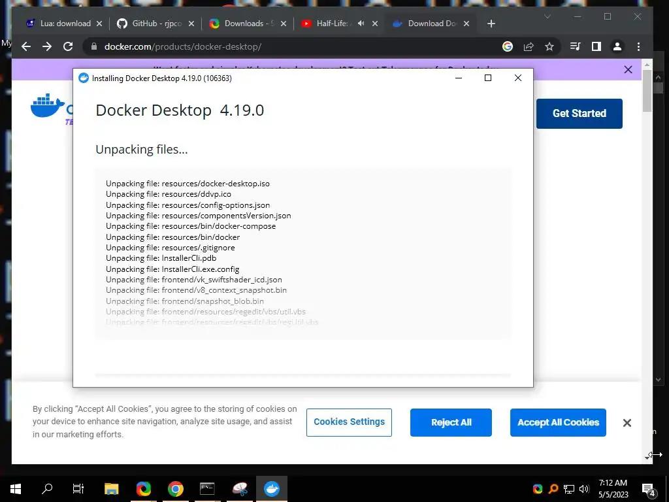The width and height of the screenshot is (669, 502).
Task: Go forward using Chrome's forward arrow
Action: (47, 46)
